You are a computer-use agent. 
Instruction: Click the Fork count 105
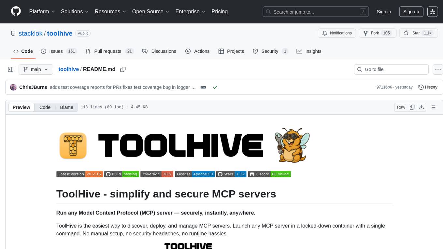[386, 33]
